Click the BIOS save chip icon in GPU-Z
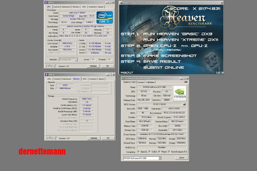Image resolution: width=257 pixels, height=171 pixels. pos(185,104)
